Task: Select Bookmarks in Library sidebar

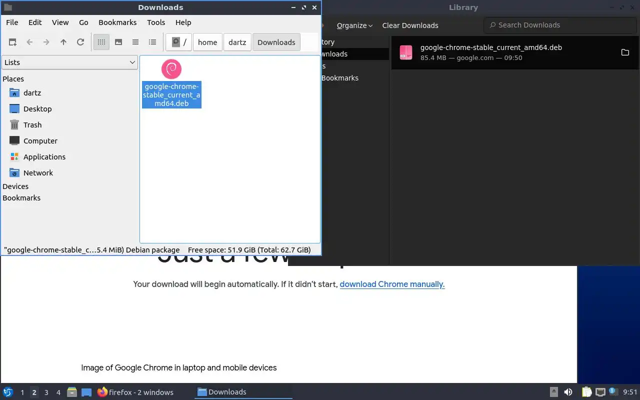Action: (340, 78)
